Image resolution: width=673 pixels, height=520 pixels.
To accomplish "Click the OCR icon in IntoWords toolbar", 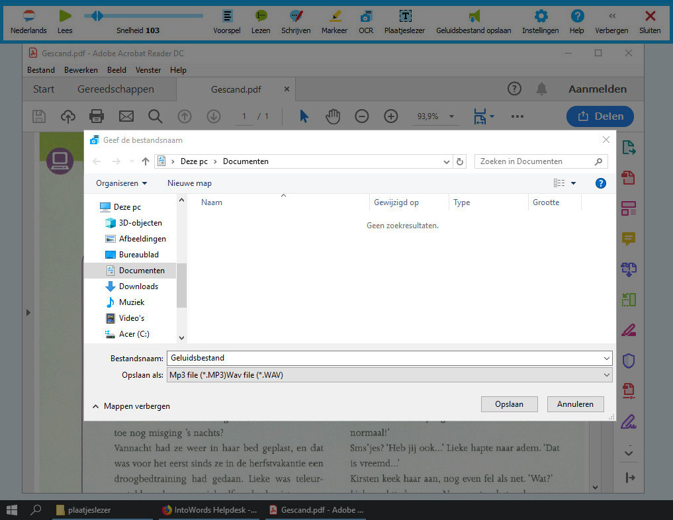I will coord(366,17).
